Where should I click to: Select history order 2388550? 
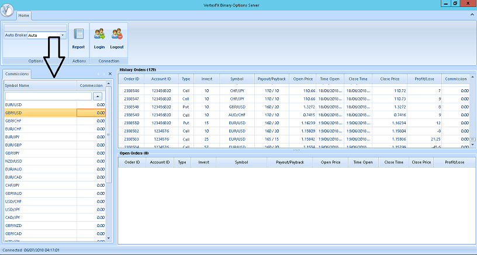pyautogui.click(x=294, y=123)
